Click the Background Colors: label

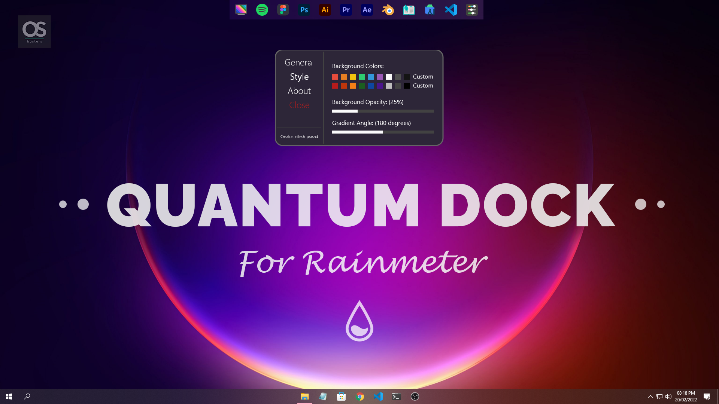(358, 66)
